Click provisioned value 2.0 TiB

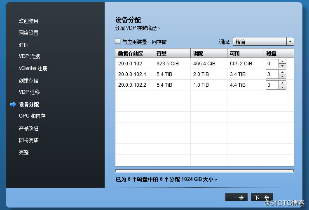pos(201,74)
